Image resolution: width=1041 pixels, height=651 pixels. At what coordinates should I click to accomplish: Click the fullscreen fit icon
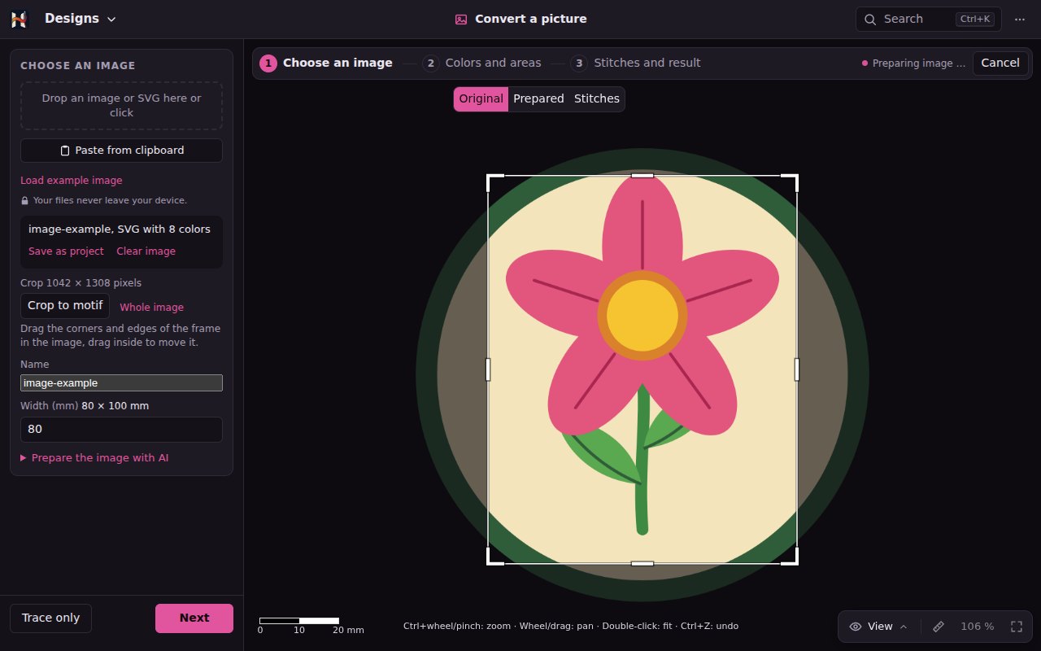tap(1017, 627)
